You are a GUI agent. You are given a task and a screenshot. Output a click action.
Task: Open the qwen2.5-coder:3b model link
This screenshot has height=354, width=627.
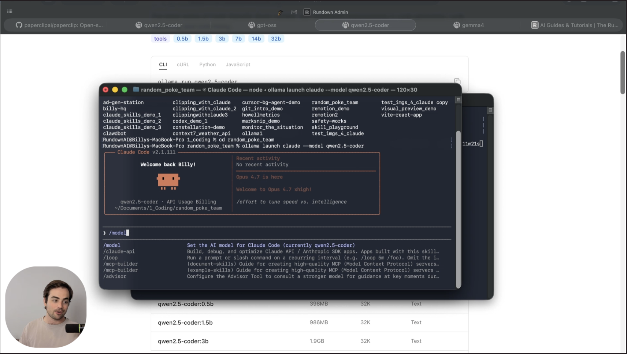click(x=183, y=341)
